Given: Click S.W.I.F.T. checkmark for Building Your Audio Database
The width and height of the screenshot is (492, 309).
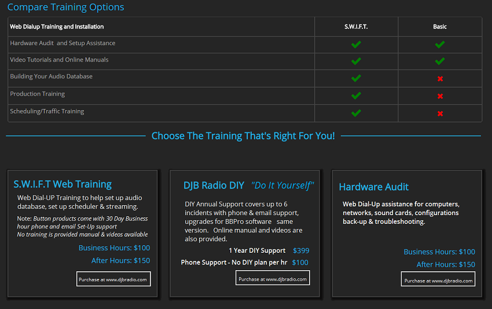Looking at the screenshot, I should (x=356, y=78).
